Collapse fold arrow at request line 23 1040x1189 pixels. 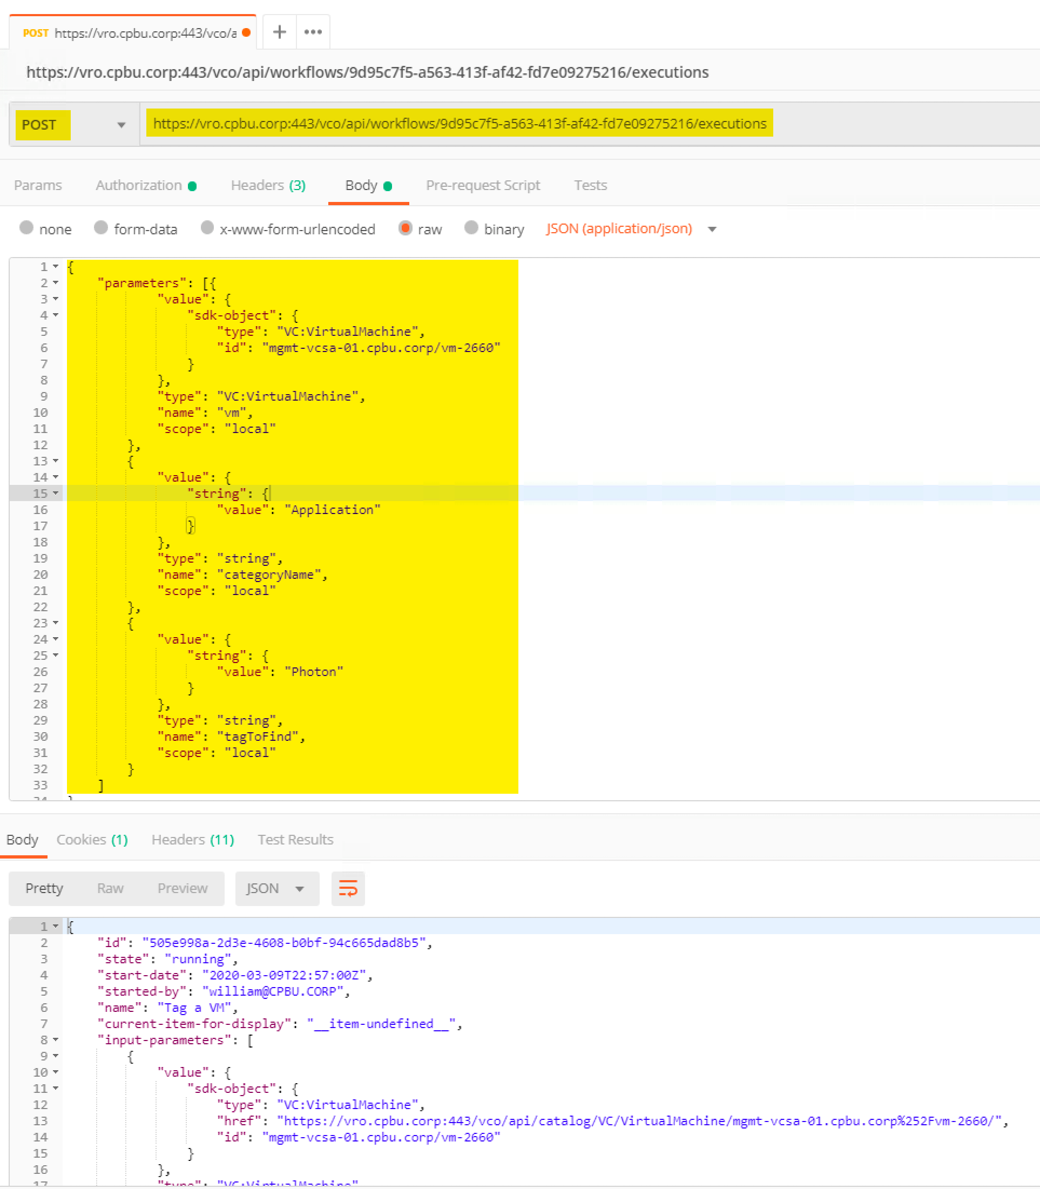point(56,623)
